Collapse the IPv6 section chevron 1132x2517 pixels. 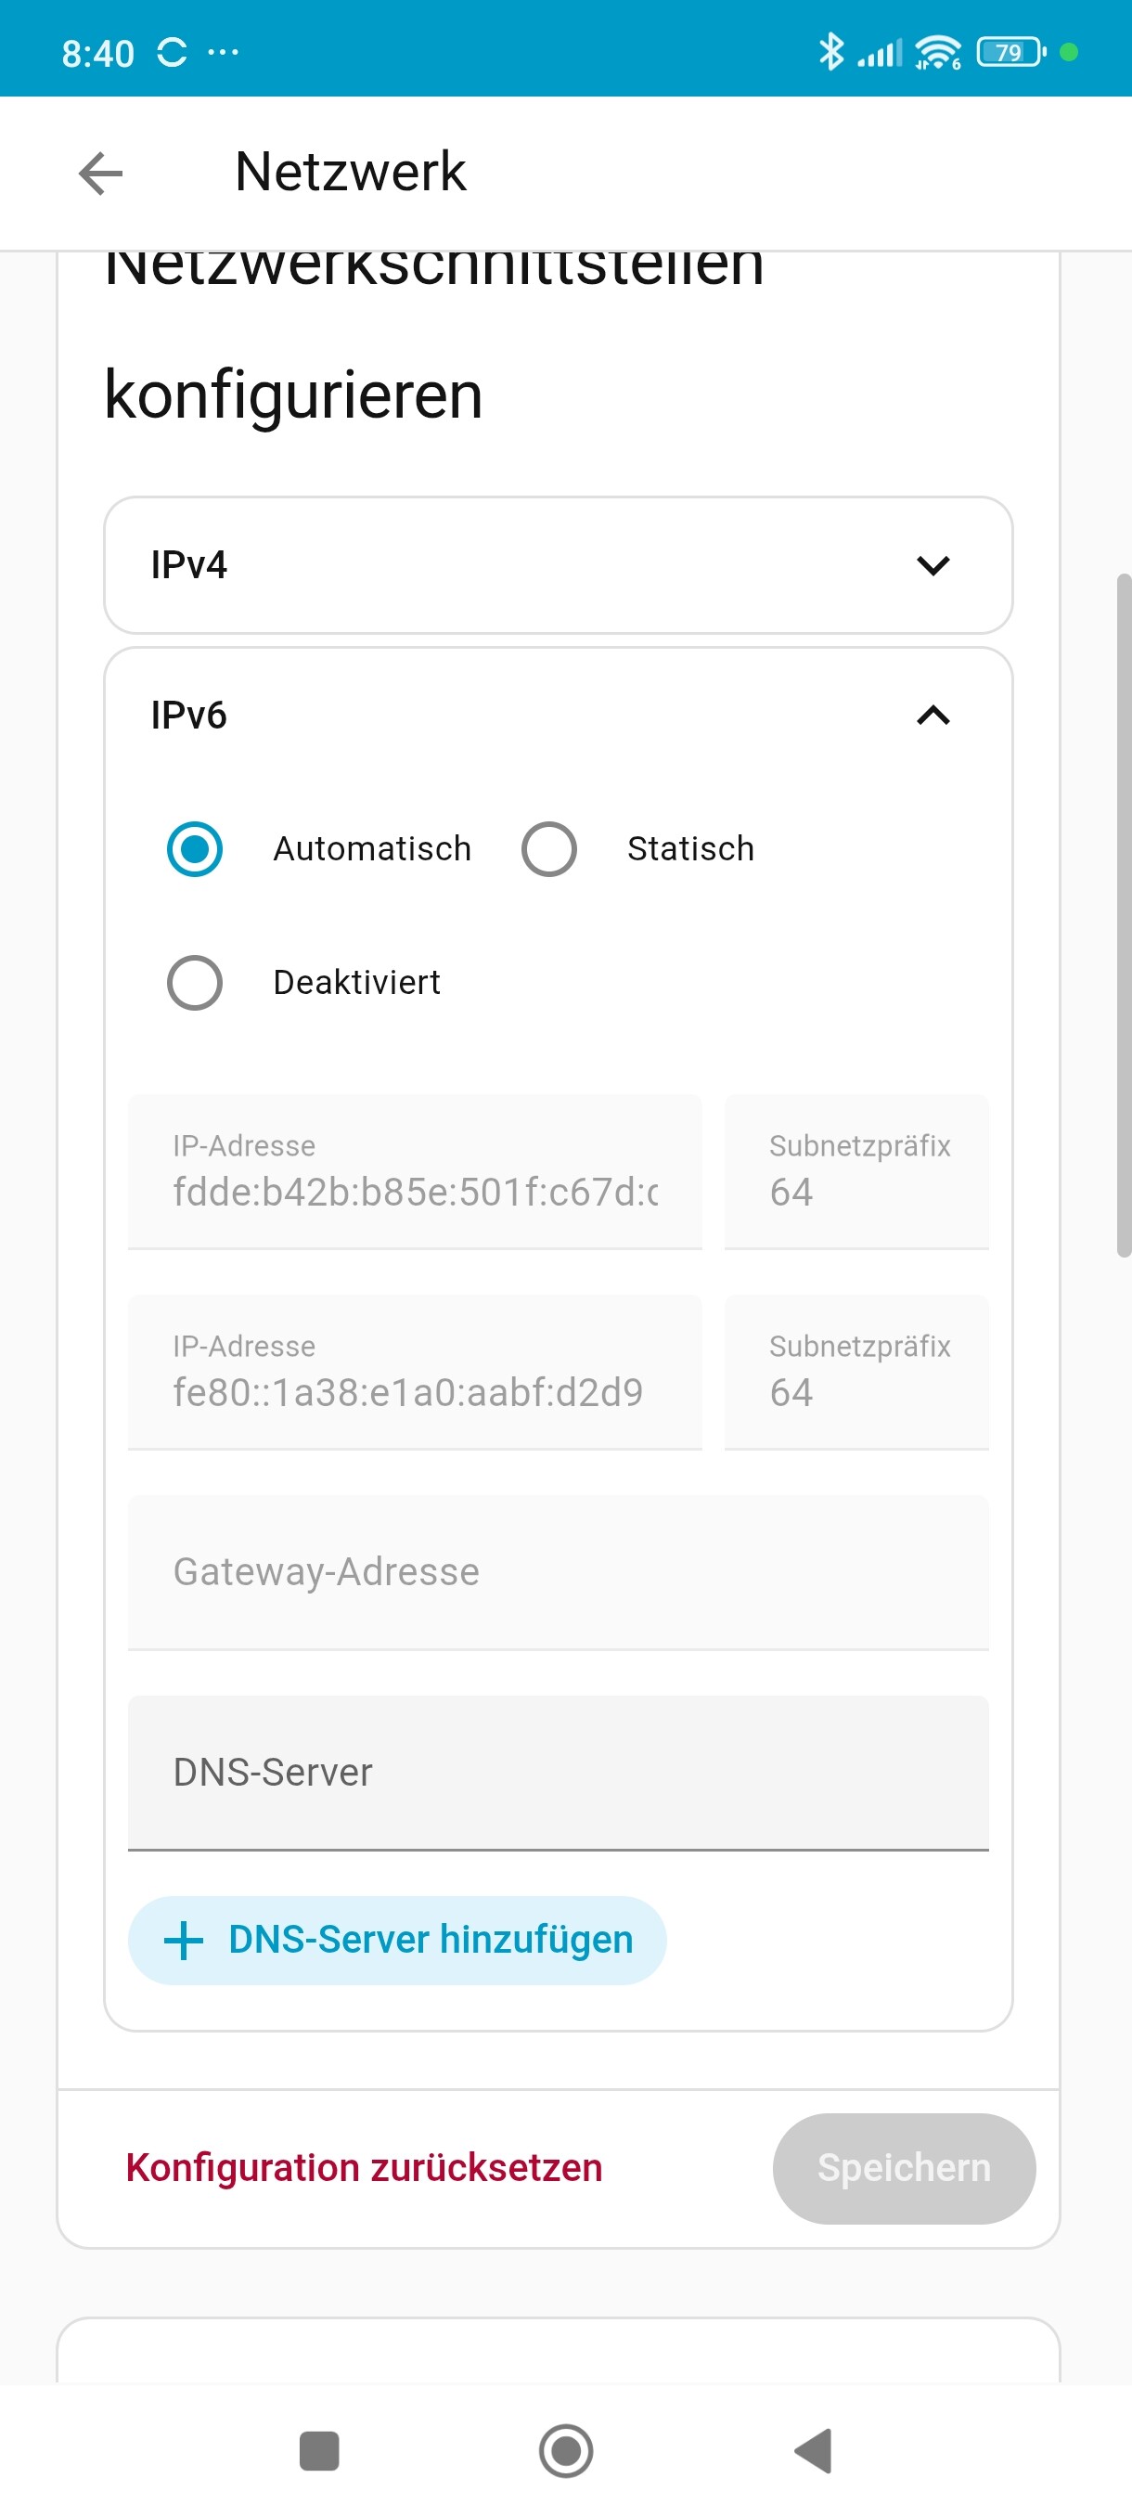pos(933,716)
